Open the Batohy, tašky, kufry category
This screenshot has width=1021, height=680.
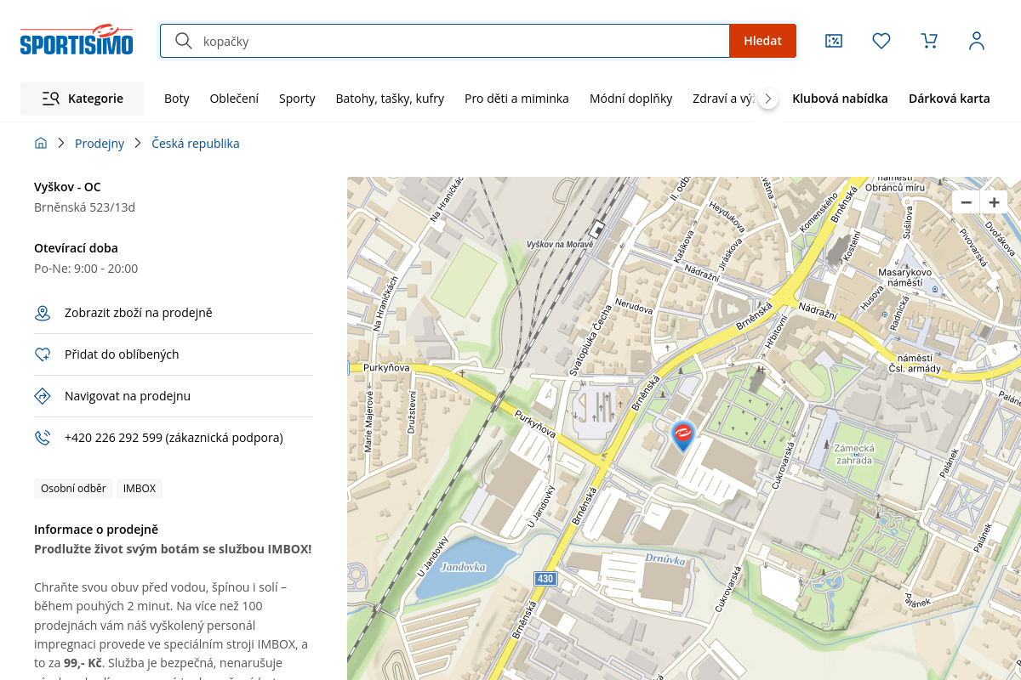(390, 99)
